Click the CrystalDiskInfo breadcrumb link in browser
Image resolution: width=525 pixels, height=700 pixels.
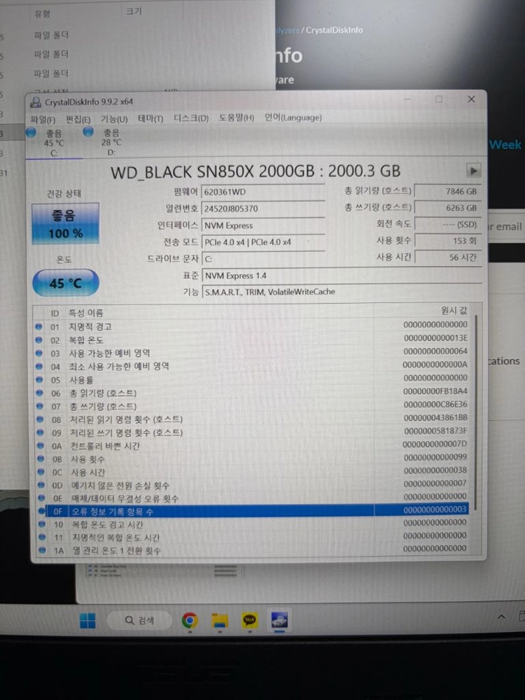coord(335,30)
